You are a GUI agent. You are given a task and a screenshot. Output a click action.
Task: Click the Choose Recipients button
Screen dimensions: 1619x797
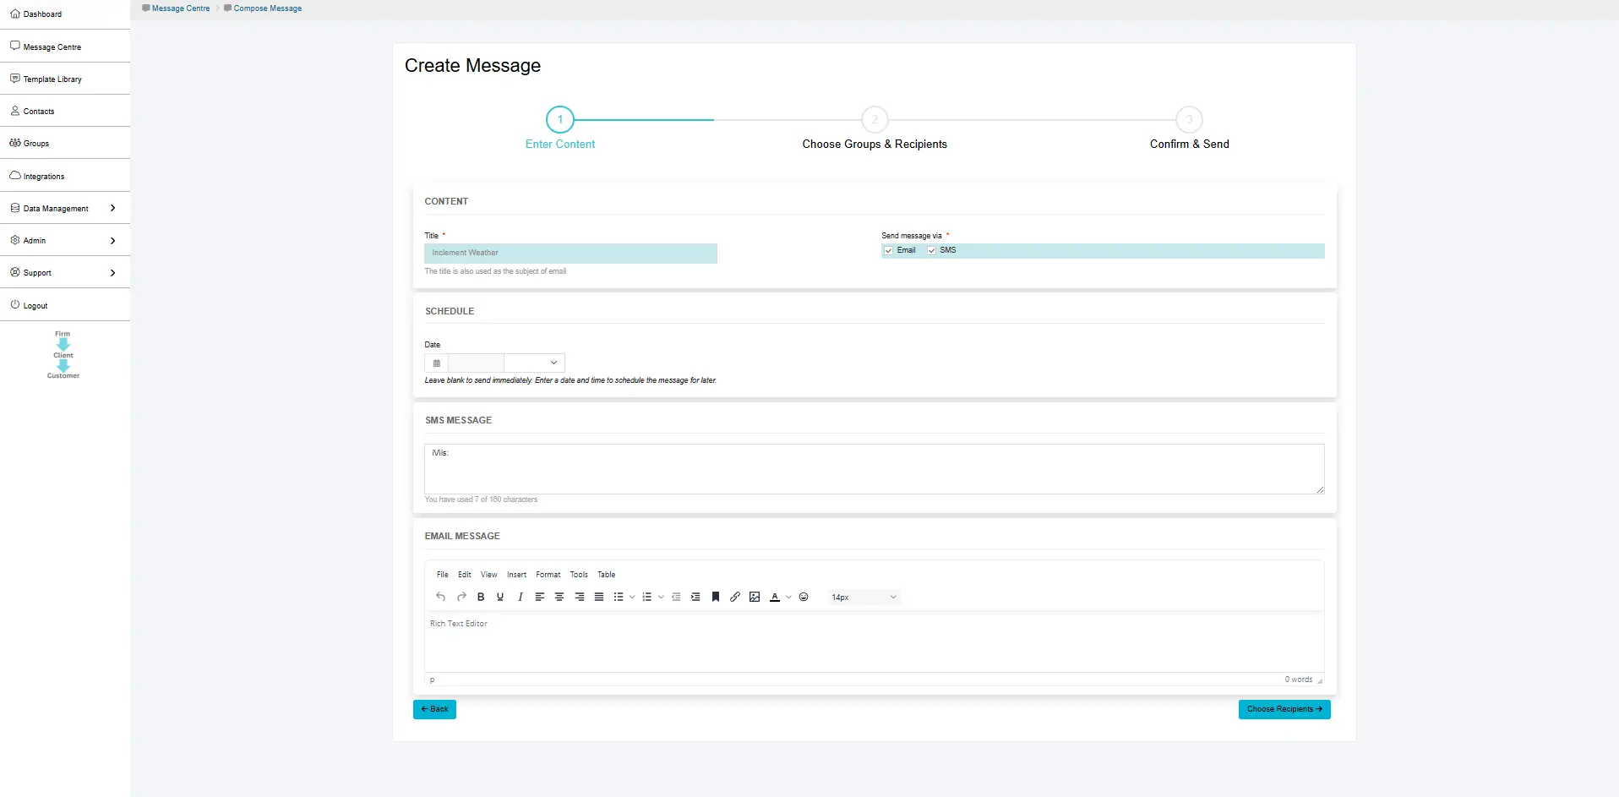1284,709
